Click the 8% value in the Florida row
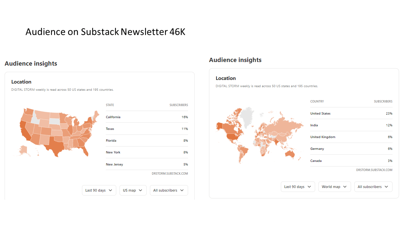This screenshot has width=418, height=235. coord(186,141)
